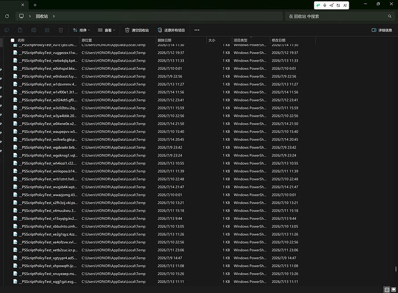Sort by the 大小 column header
Screen dimensions: 398x293
tap(212, 40)
